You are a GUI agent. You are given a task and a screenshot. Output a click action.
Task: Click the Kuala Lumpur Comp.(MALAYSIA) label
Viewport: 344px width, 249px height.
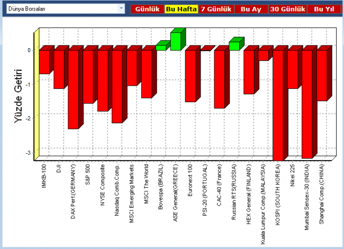(263, 204)
